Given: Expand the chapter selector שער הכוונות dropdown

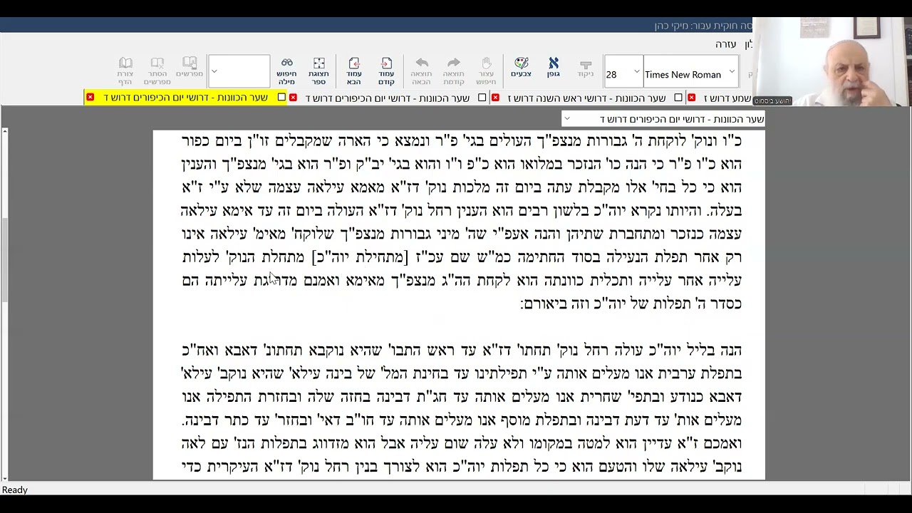Looking at the screenshot, I should pyautogui.click(x=566, y=119).
